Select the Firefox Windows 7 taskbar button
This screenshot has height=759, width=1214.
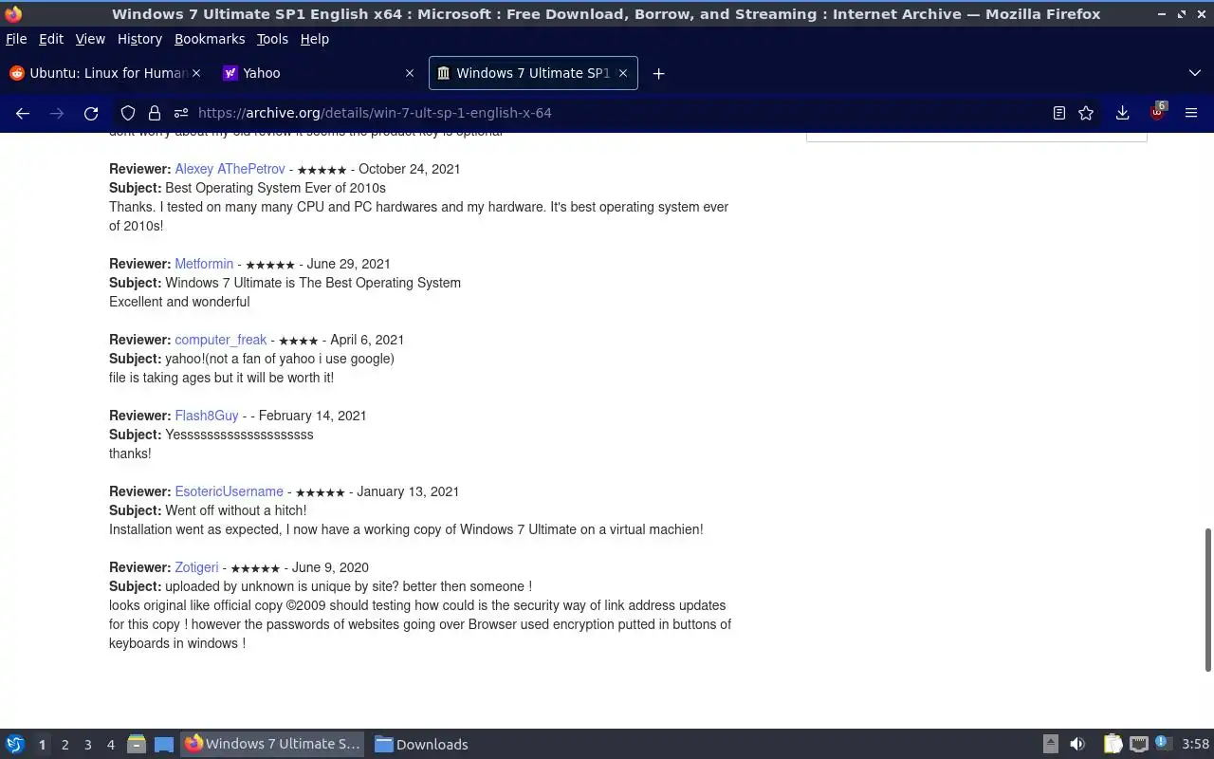[273, 745]
